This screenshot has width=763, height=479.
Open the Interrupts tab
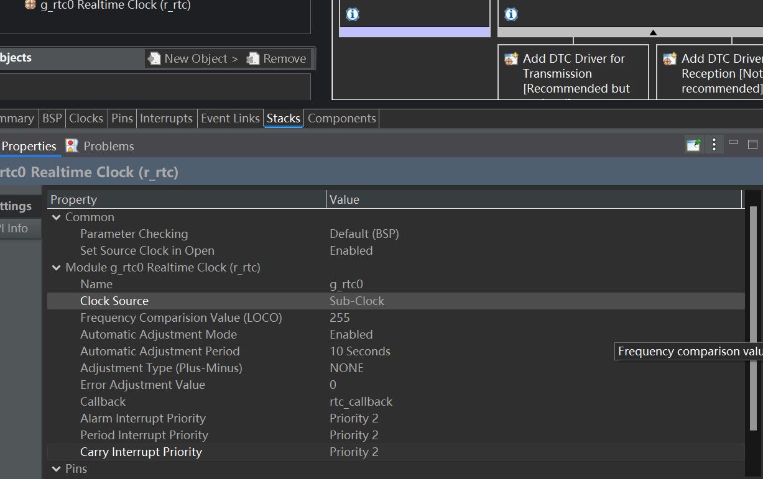pyautogui.click(x=166, y=118)
